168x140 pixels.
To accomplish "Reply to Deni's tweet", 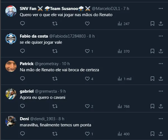I will pyautogui.click(x=22, y=134).
